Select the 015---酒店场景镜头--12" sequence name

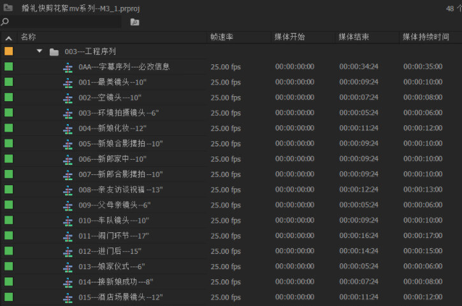click(x=120, y=297)
